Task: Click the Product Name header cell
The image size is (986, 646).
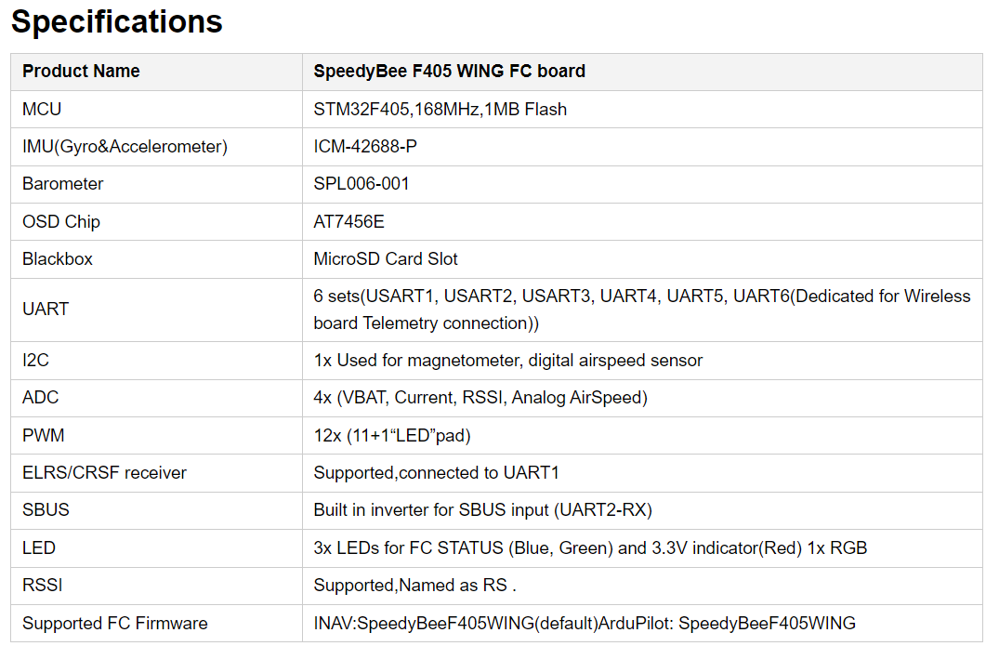Action: 81,72
